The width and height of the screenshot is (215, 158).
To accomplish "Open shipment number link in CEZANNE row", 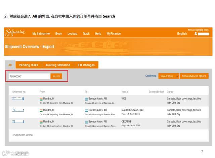I will click(18, 122).
